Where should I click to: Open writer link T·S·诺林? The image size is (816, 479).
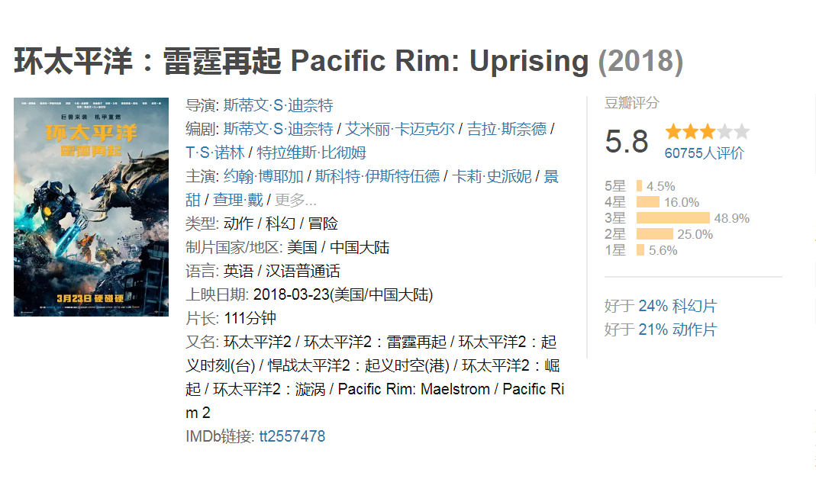click(x=215, y=153)
